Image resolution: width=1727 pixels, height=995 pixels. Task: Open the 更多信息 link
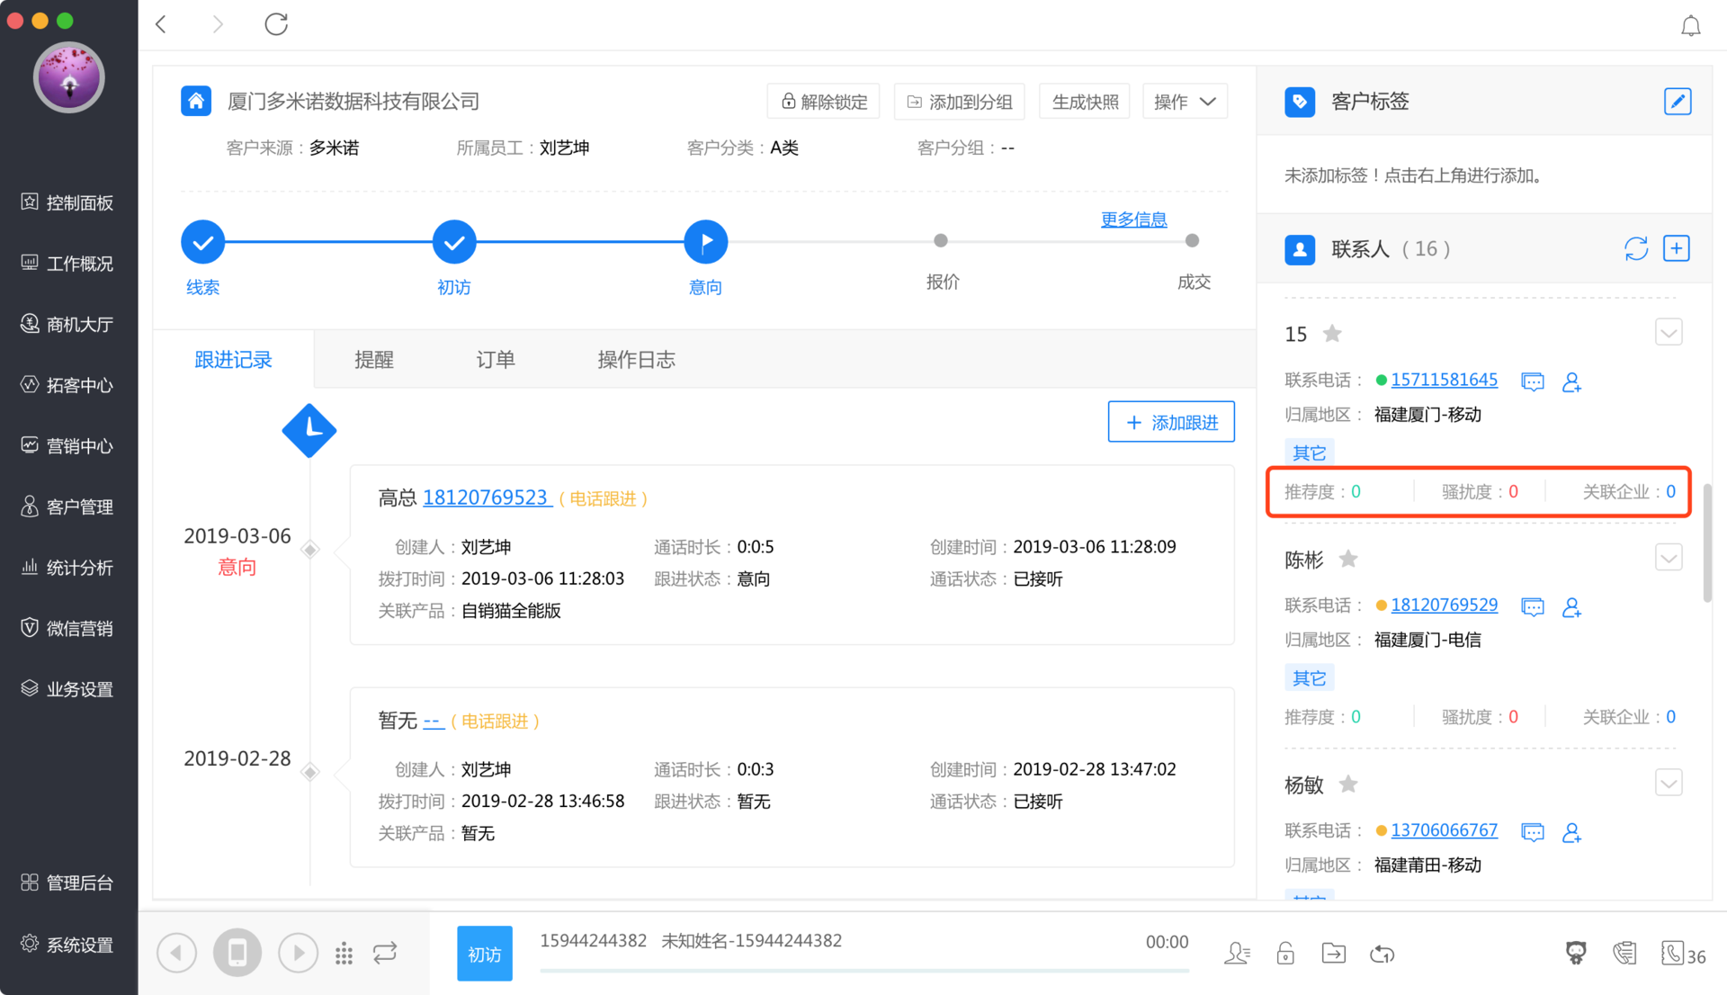(1133, 219)
